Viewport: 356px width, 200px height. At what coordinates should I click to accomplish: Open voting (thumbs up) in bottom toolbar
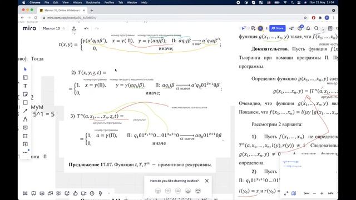[x=76, y=193]
